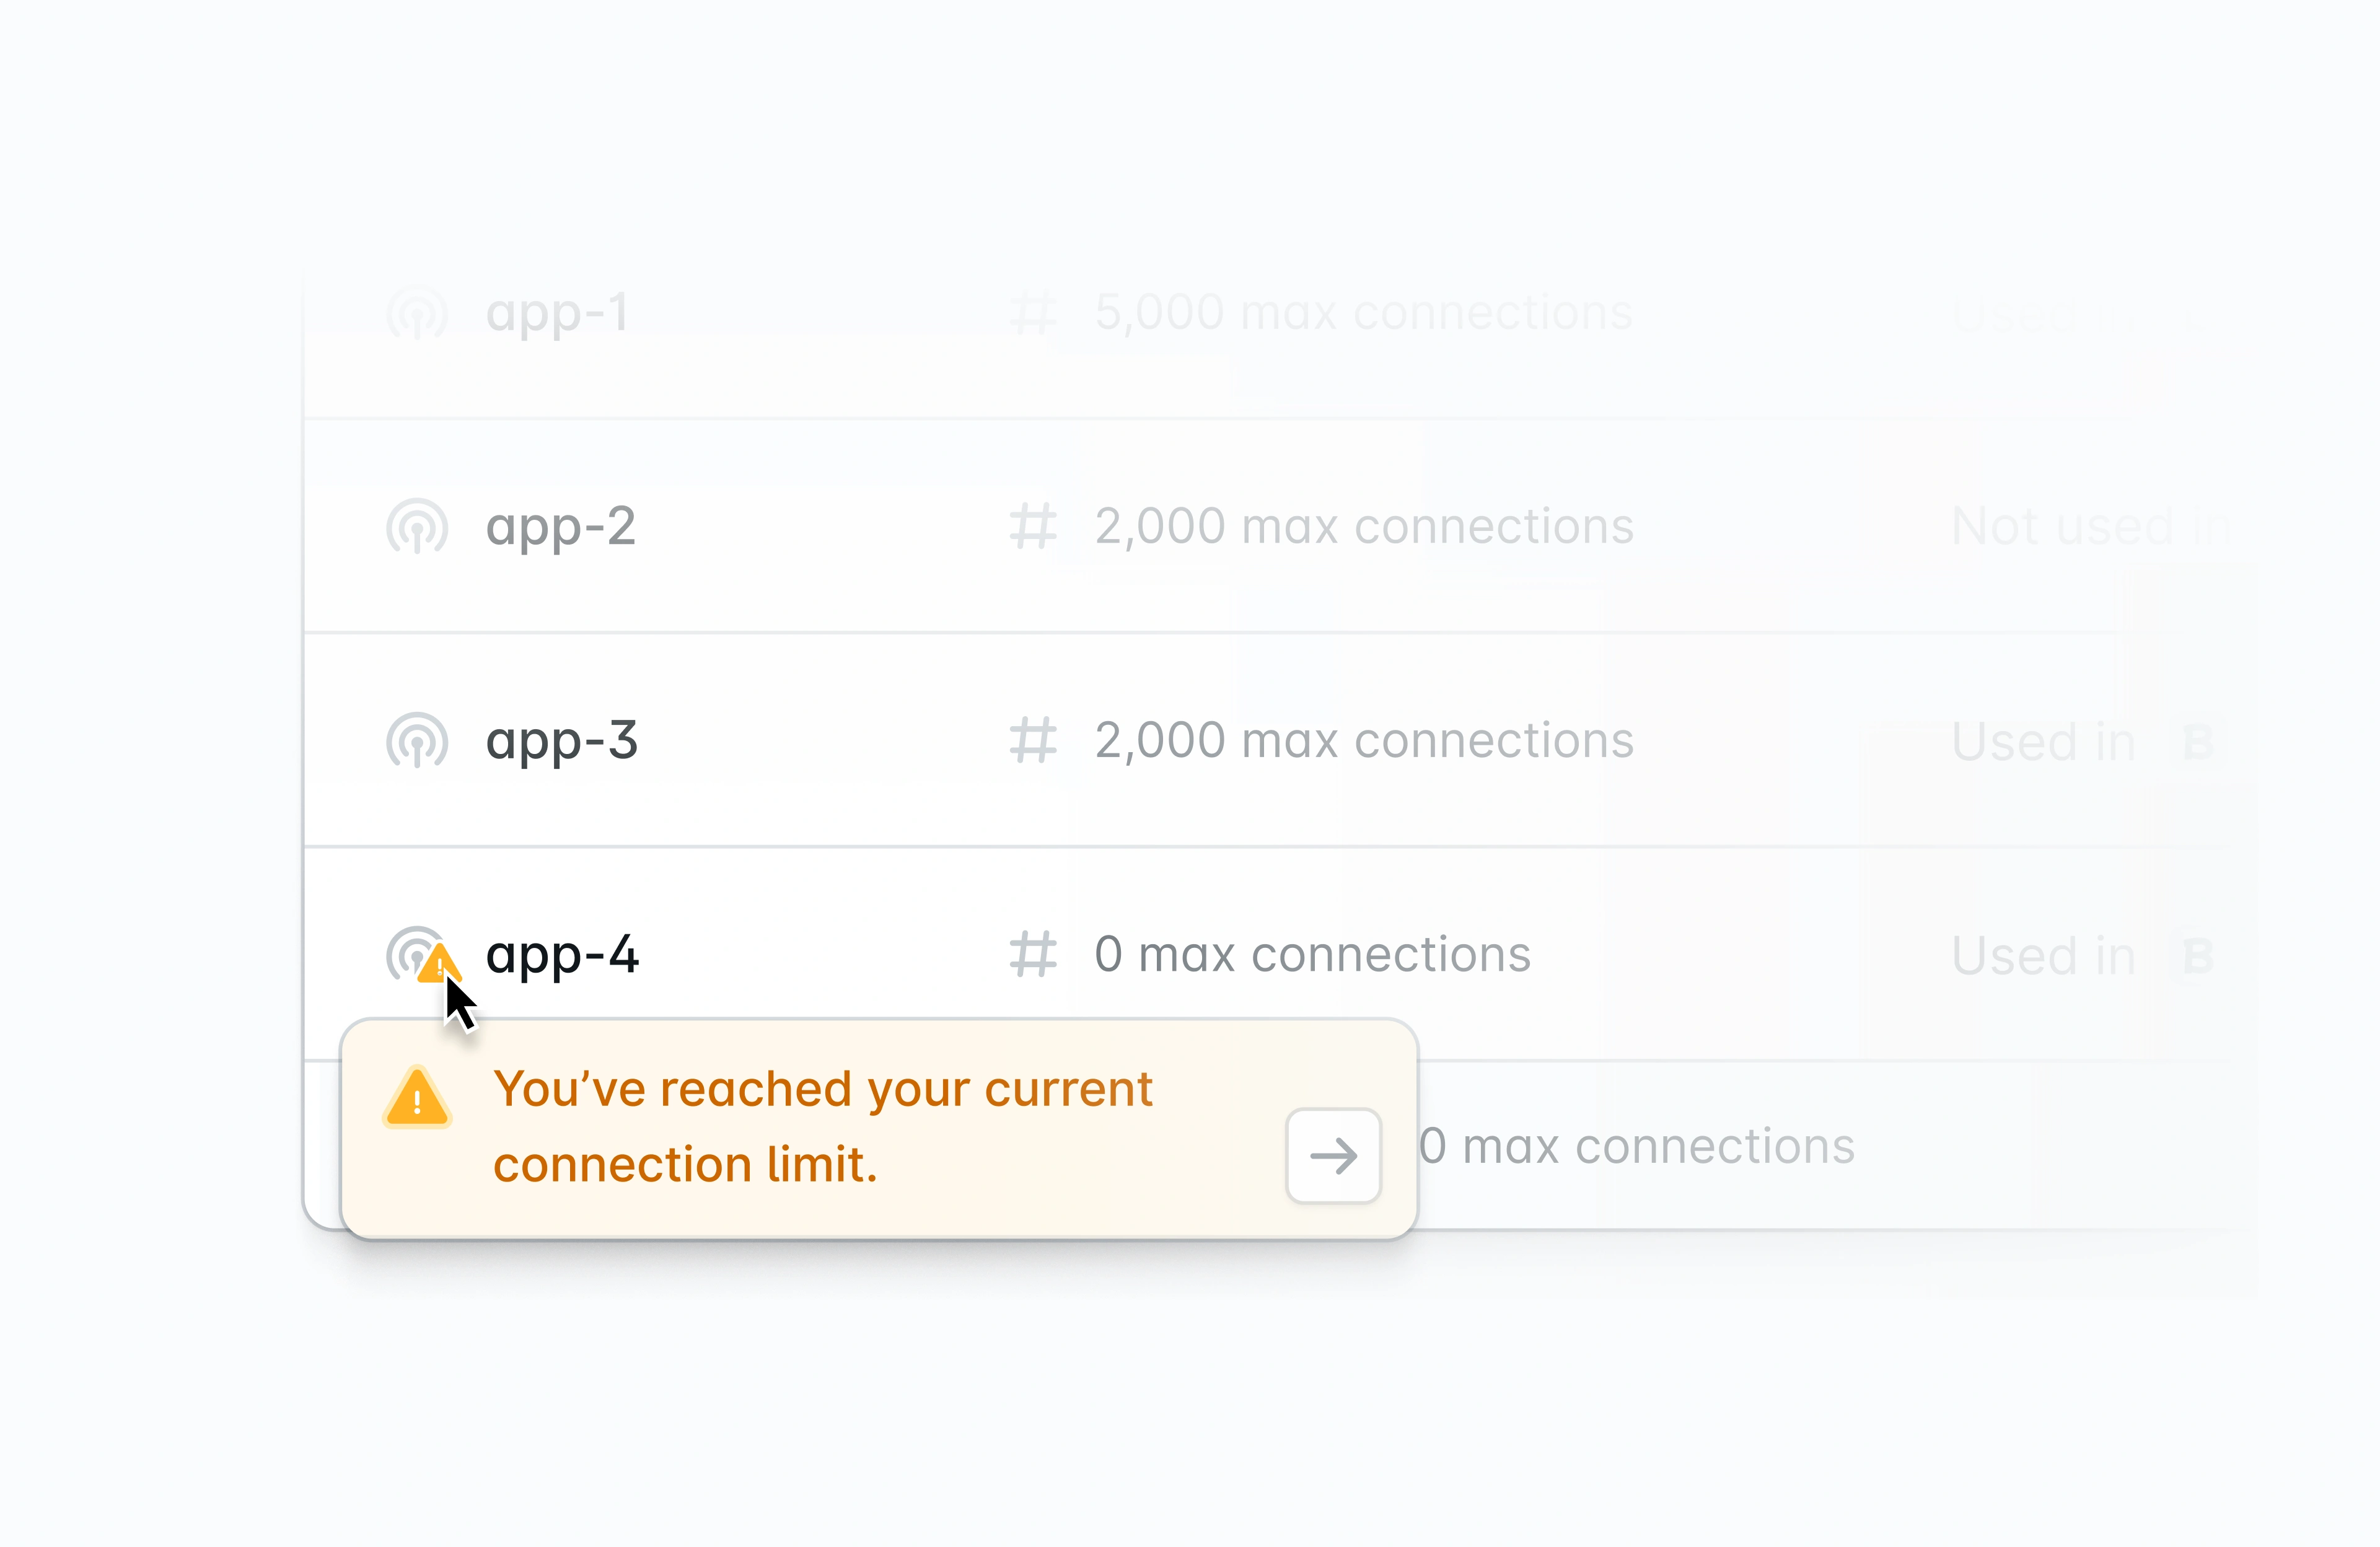The image size is (2380, 1547).
Task: Click the 0 max connections text for app-4
Action: [x=1311, y=954]
